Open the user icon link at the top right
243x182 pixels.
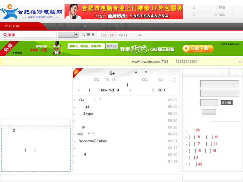(x=201, y=8)
